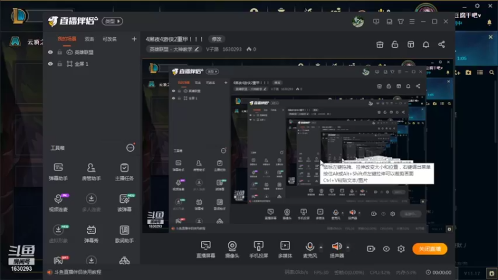
Task: Switch to 双击 scene tab
Action: coord(89,39)
